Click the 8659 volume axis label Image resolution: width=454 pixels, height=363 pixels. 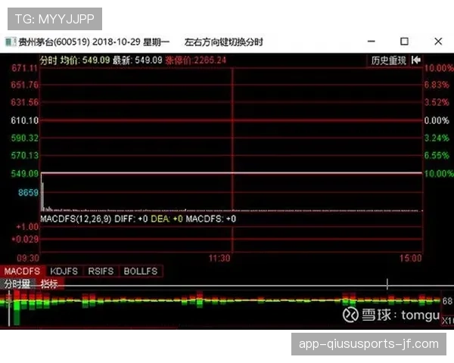click(29, 193)
